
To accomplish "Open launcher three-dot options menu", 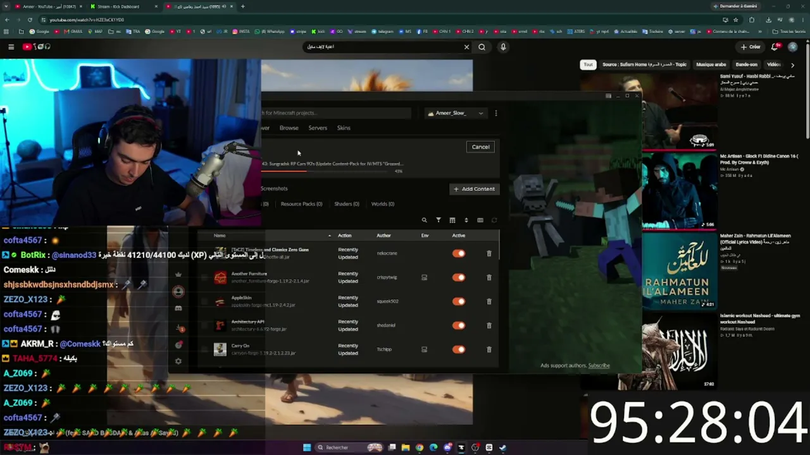I will click(495, 113).
